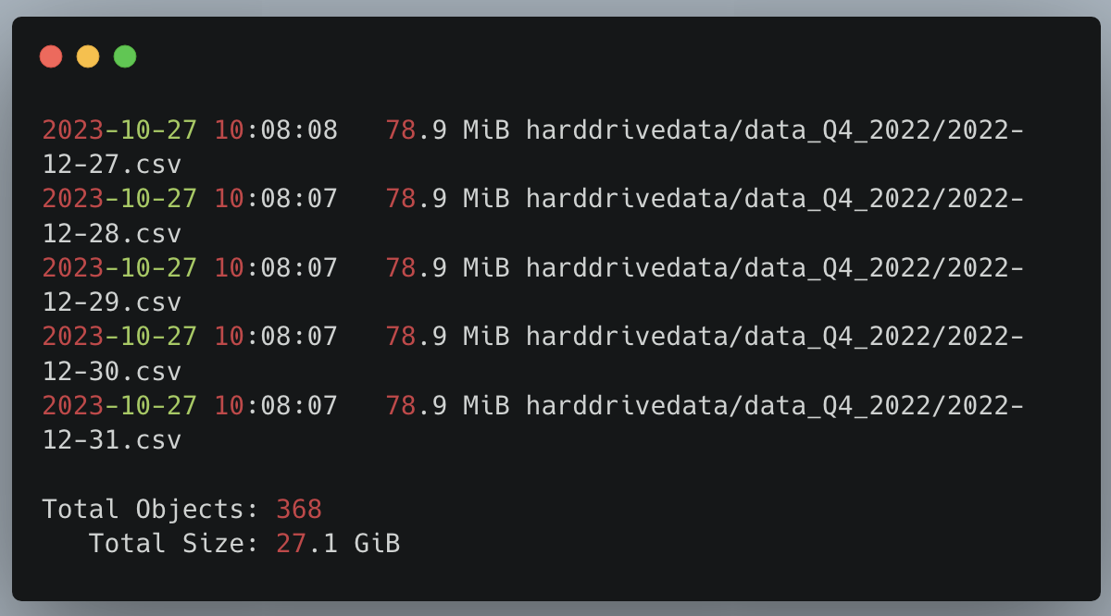Image resolution: width=1111 pixels, height=616 pixels.
Task: Click the 10:08:07 time of the 12-31.csv entry
Action: click(276, 406)
